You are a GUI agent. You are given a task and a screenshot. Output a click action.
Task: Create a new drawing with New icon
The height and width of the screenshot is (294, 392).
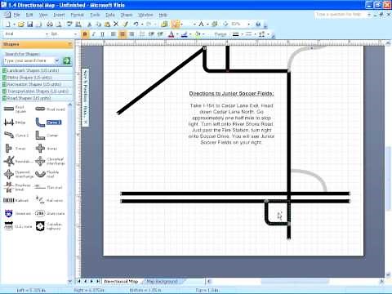(x=8, y=24)
